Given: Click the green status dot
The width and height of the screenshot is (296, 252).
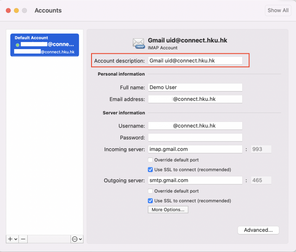Looking at the screenshot, I should (18, 45).
